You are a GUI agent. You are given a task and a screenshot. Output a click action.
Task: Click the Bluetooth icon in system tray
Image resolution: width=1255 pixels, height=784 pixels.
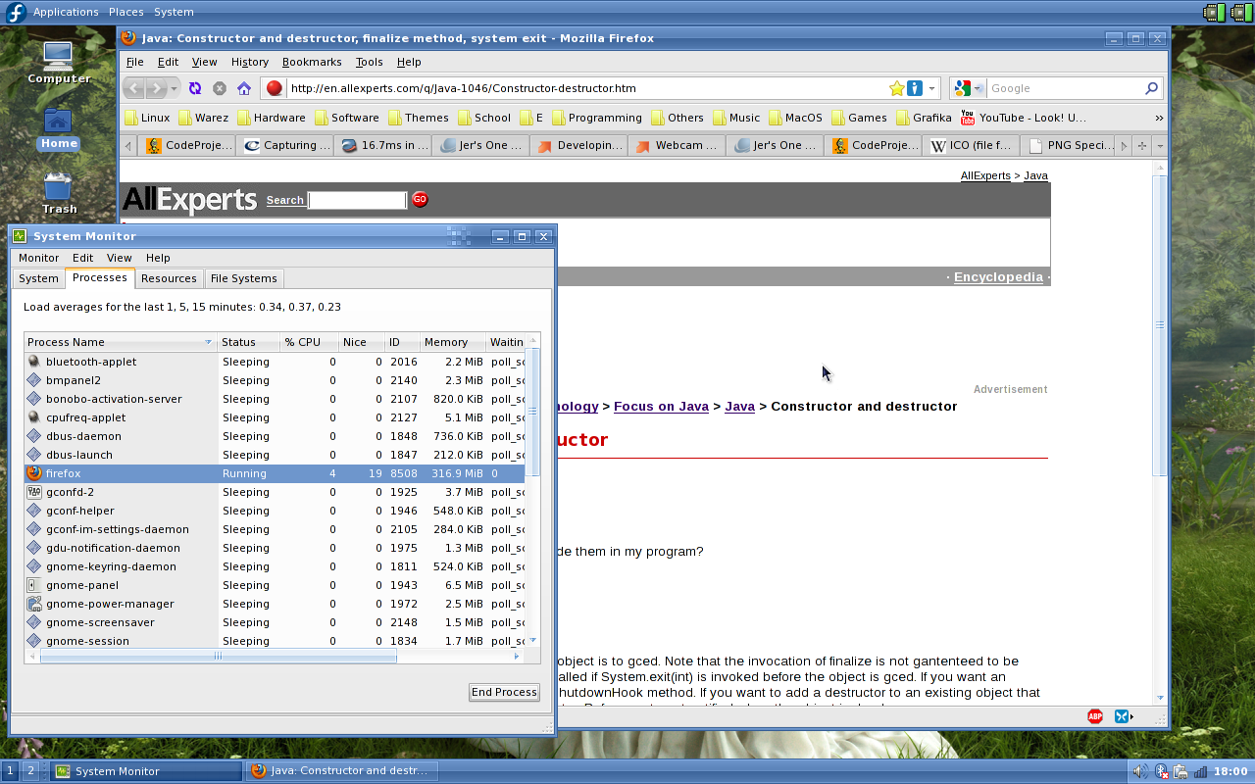point(1161,771)
